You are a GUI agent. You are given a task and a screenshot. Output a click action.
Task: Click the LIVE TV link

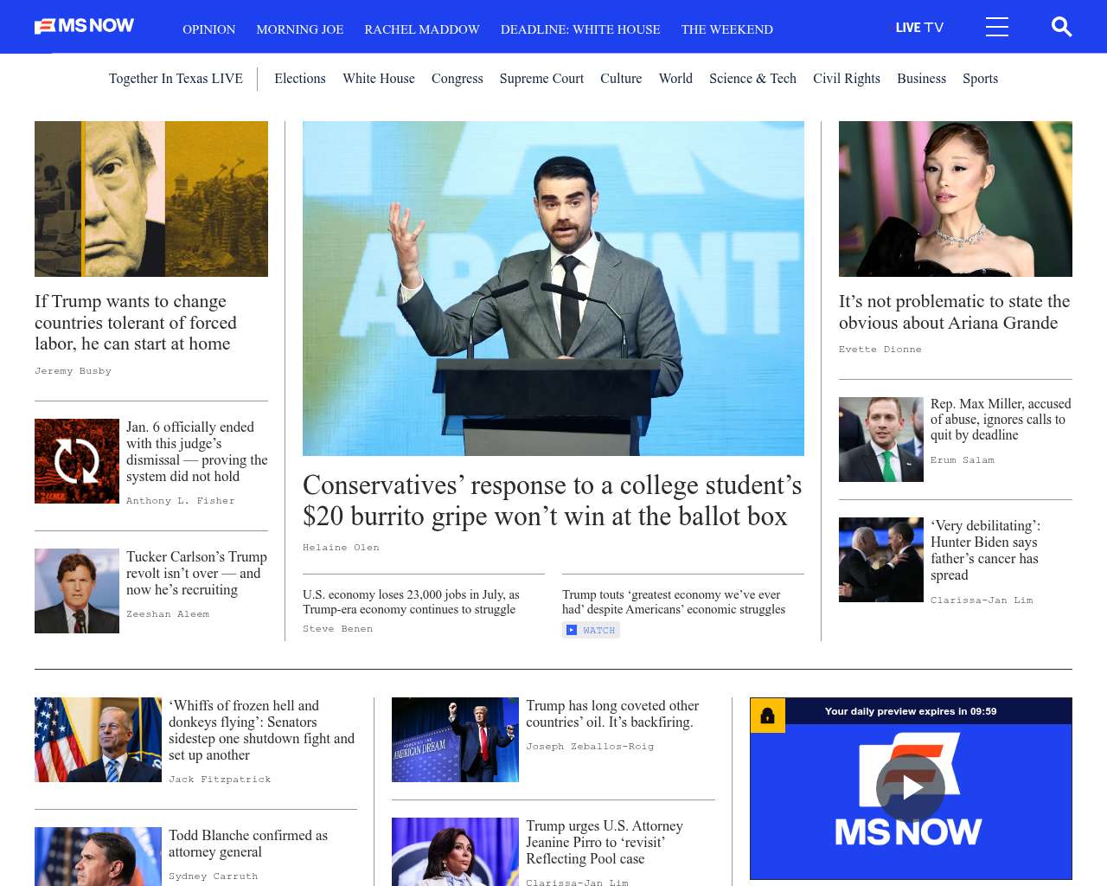tap(919, 28)
